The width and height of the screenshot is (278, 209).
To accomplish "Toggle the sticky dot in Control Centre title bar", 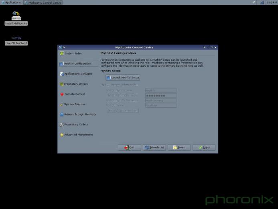I will pos(64,47).
